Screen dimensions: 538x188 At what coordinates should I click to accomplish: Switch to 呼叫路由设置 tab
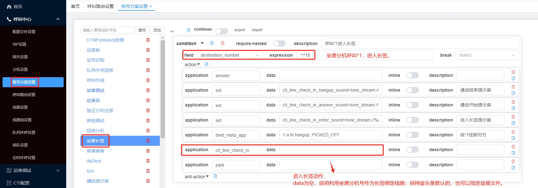(x=101, y=6)
